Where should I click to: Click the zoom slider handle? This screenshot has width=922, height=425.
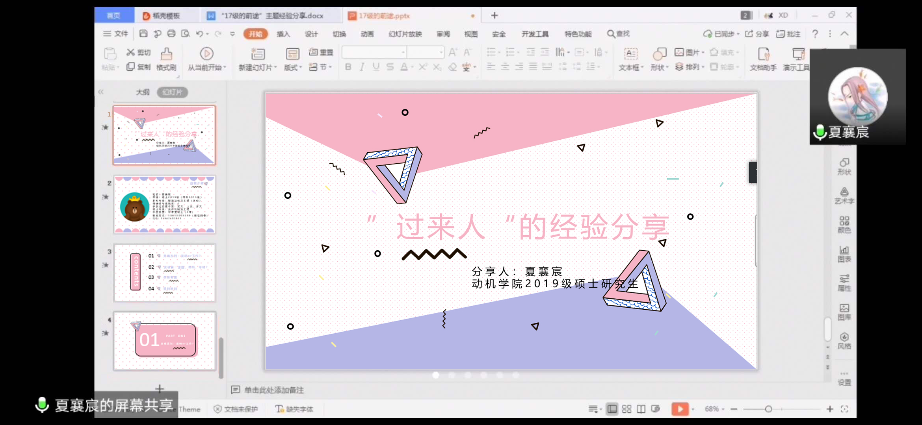point(768,409)
